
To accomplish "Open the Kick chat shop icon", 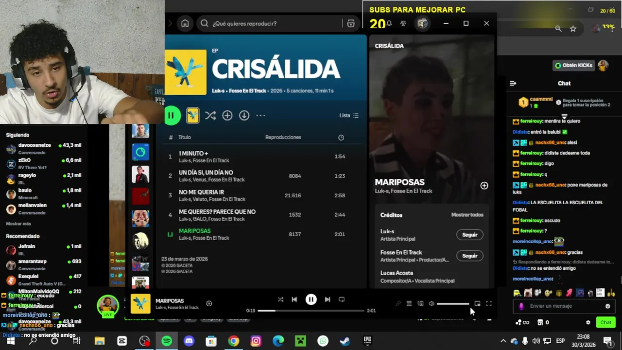I will pos(540,322).
